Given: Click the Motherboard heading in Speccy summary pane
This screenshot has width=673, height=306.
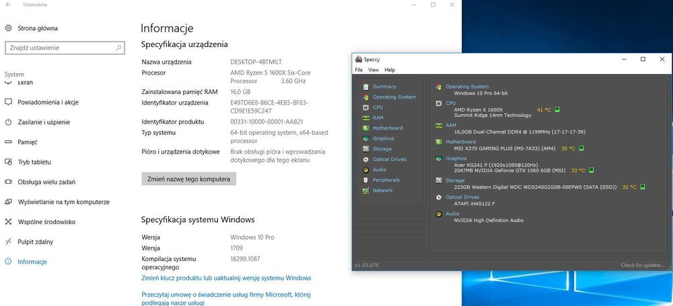Looking at the screenshot, I should point(460,142).
